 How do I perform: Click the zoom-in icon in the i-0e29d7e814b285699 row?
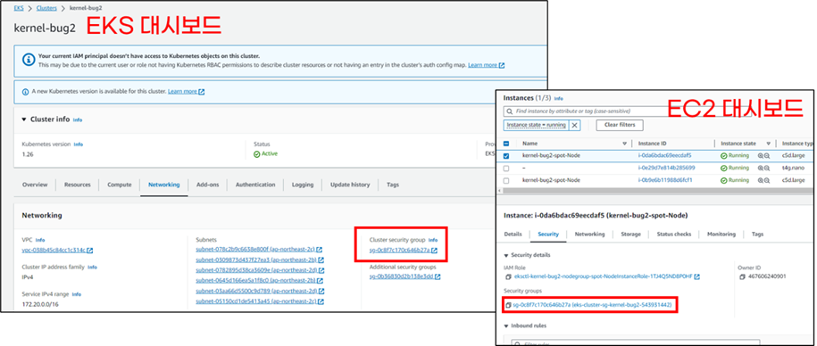click(x=760, y=168)
